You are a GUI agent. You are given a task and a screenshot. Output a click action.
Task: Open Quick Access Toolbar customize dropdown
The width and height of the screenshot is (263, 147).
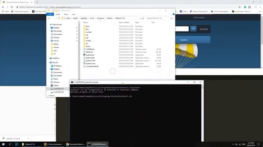click(58, 11)
